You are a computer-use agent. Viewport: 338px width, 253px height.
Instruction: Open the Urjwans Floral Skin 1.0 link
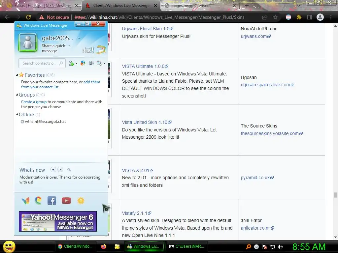(x=148, y=29)
